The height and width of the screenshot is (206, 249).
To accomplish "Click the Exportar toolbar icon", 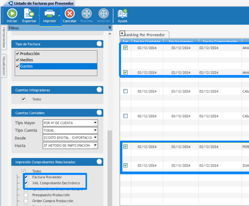I will [29, 14].
